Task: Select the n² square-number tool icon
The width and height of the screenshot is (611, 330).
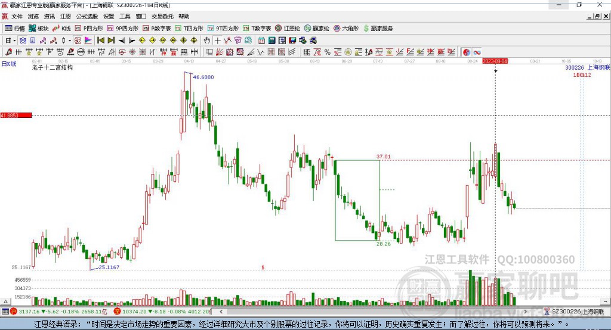Action: tap(101, 52)
